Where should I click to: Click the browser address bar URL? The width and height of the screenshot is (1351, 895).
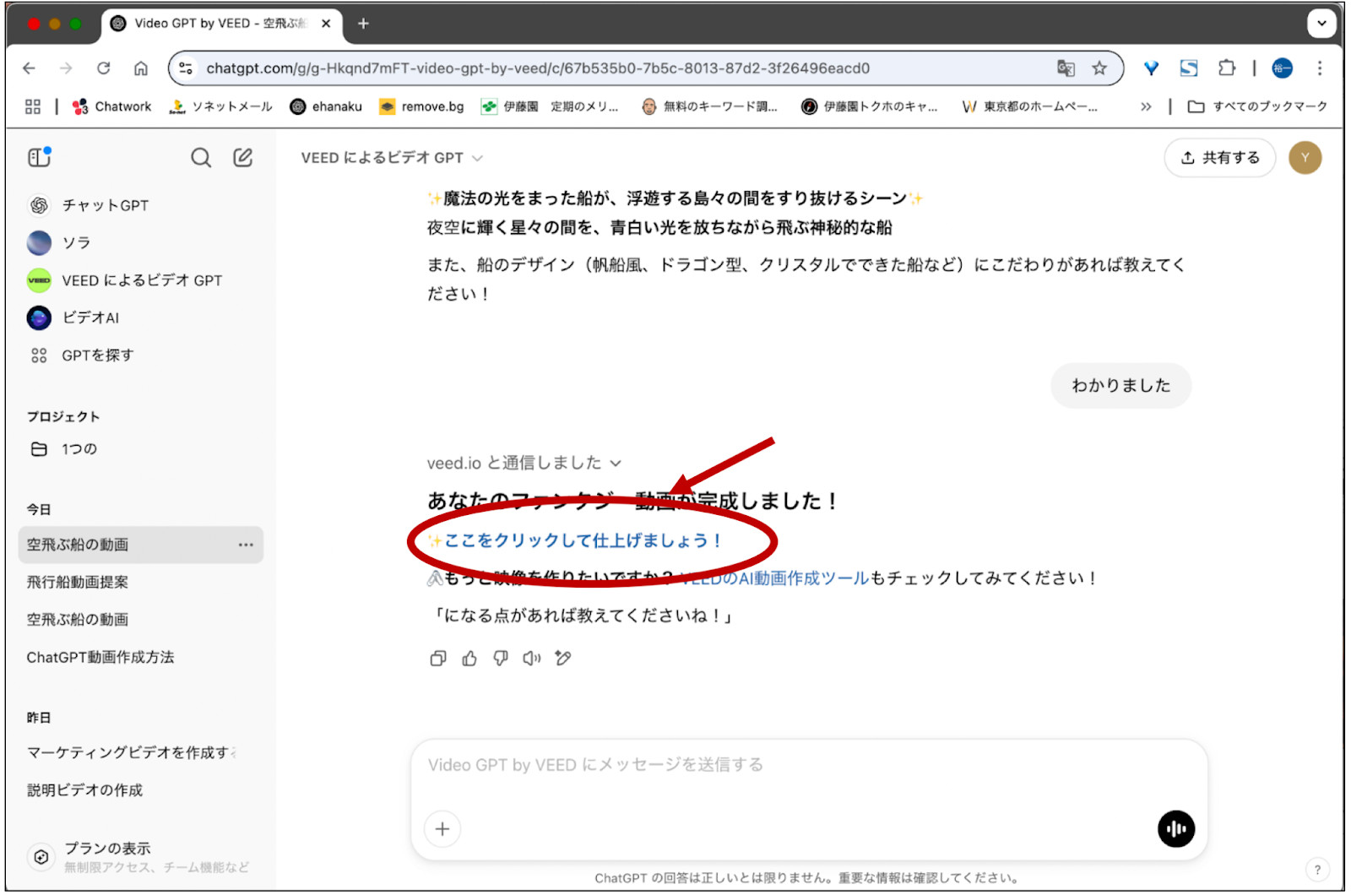(538, 68)
